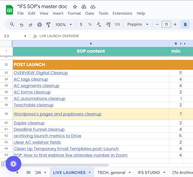
Task: Open AC tags cleanup link
Action: pyautogui.click(x=31, y=79)
